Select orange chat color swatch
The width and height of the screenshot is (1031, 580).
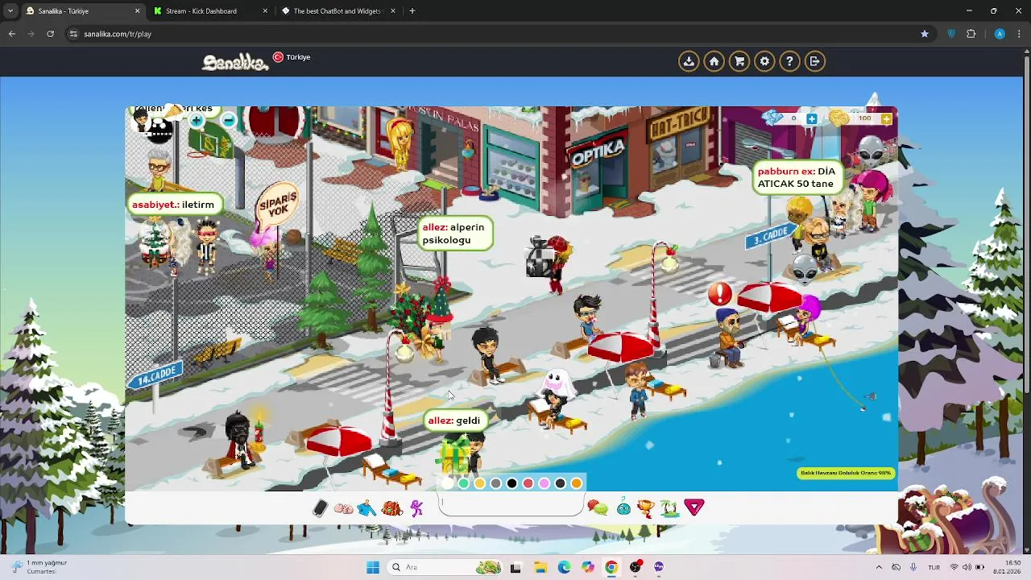pyautogui.click(x=577, y=483)
